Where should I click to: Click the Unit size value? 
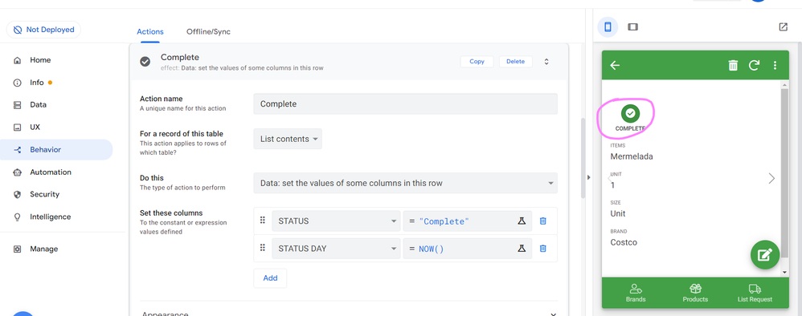coord(618,214)
